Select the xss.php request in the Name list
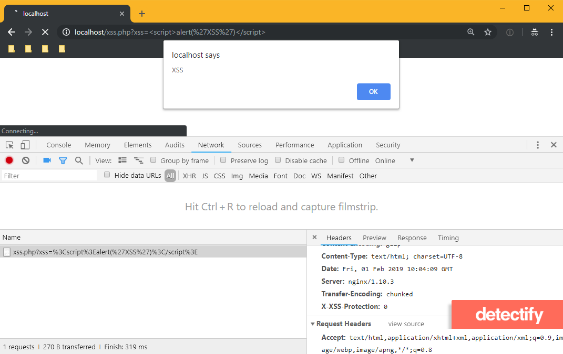Image resolution: width=563 pixels, height=354 pixels. click(x=105, y=252)
